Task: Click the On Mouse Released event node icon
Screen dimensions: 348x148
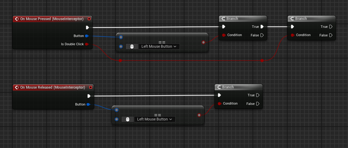Action: [17, 87]
